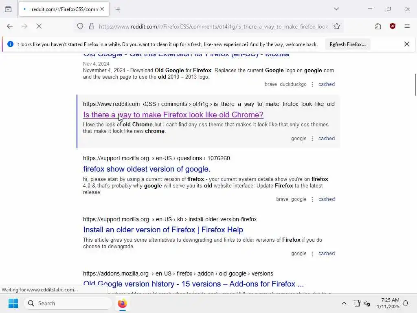Click the address bar URL field

pyautogui.click(x=213, y=26)
